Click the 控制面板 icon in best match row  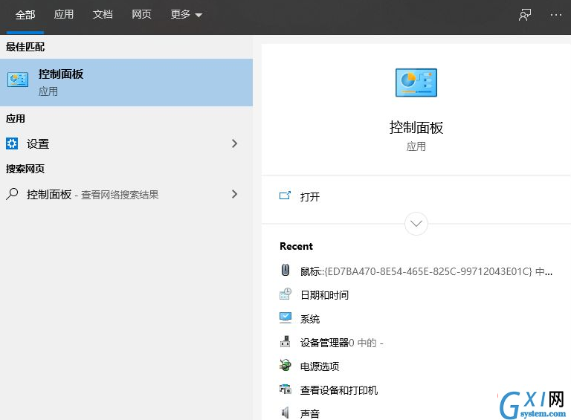point(18,80)
